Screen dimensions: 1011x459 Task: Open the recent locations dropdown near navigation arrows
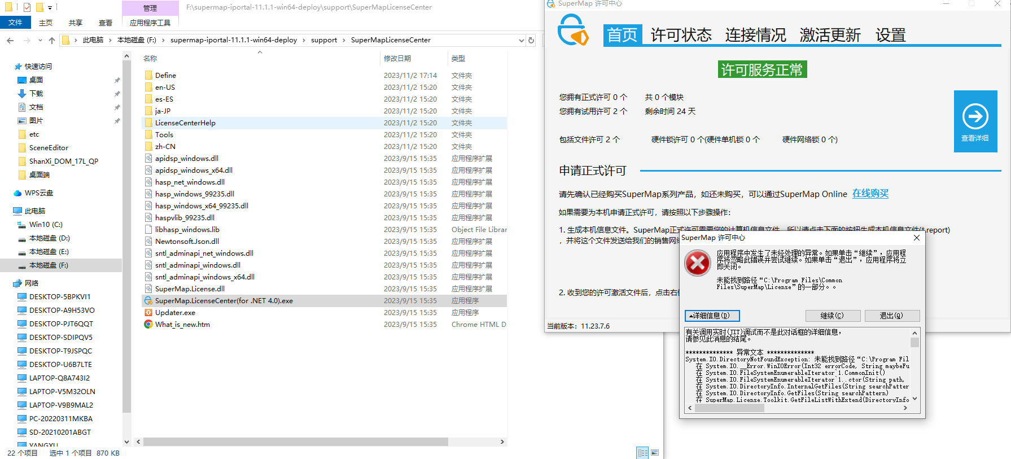(x=40, y=40)
